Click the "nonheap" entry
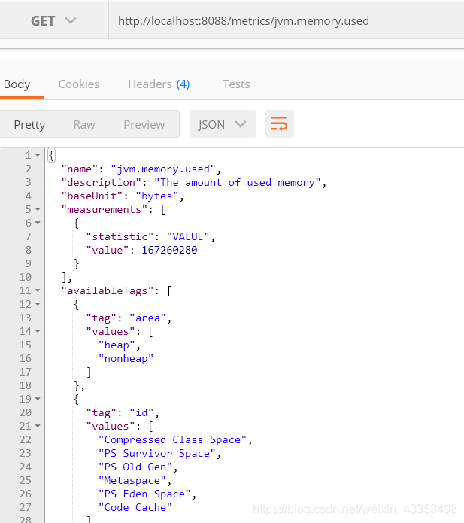The width and height of the screenshot is (464, 523). (126, 358)
